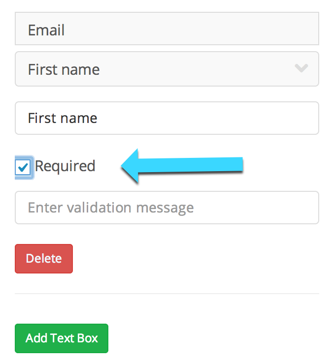Click into the First name text input
Screen dimensions: 332x363
pyautogui.click(x=167, y=118)
